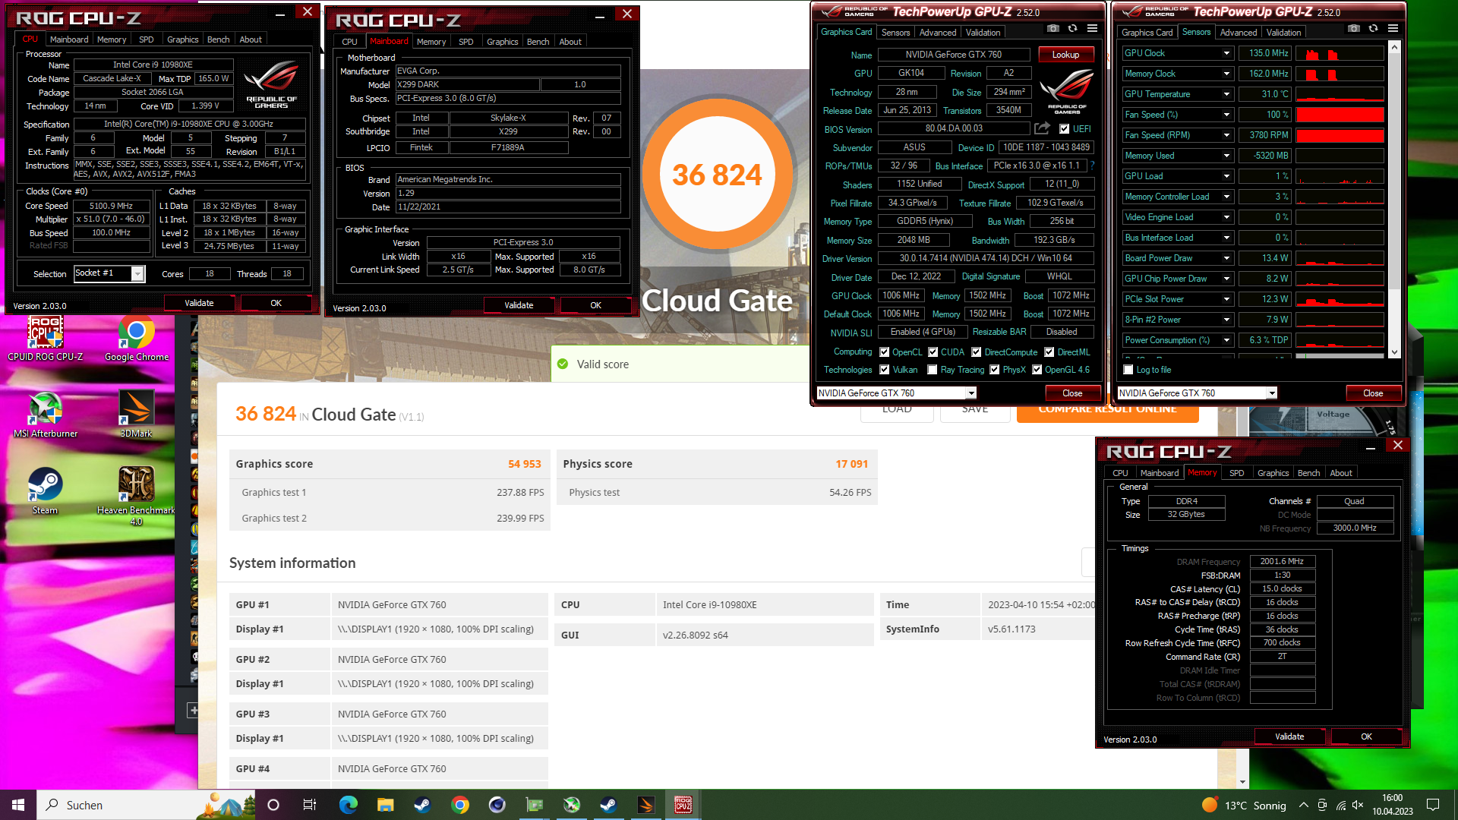Open the SPD tab in CPU-Z CPU window

pyautogui.click(x=147, y=39)
